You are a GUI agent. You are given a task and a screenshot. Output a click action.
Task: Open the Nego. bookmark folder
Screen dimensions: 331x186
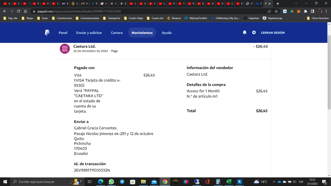tap(27, 18)
